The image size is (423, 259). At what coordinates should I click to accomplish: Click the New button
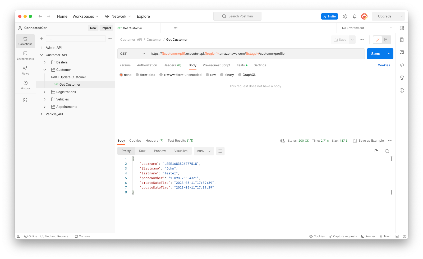[93, 28]
